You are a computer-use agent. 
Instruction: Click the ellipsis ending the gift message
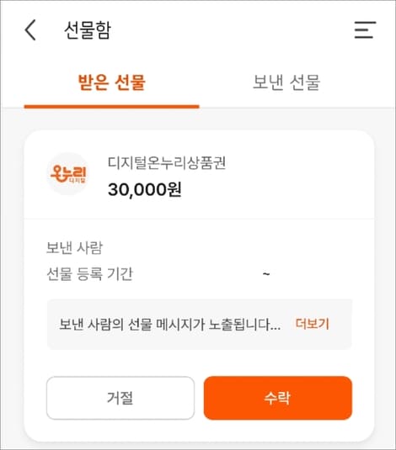pyautogui.click(x=276, y=328)
